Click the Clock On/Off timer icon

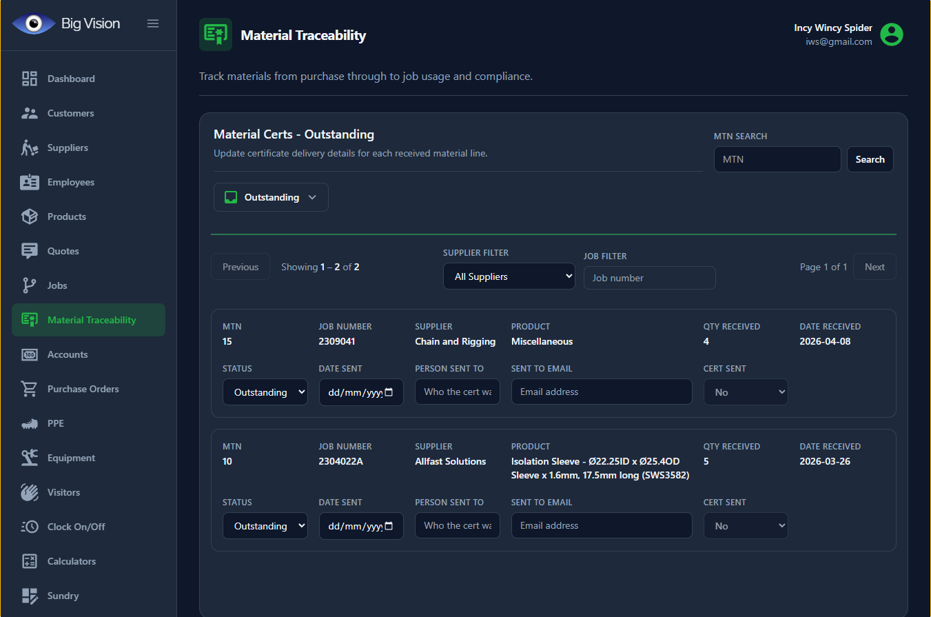click(x=30, y=527)
